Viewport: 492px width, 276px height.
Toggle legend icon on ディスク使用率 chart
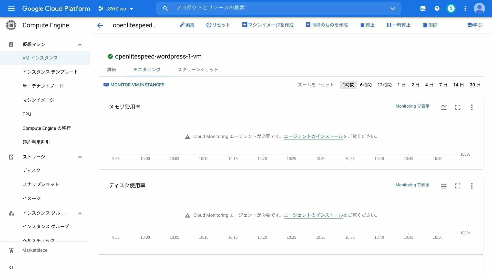444,186
